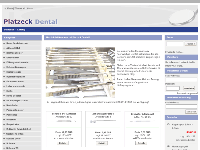Open Periotom PT 1 Anterior title
Viewport: 200px width, 150px height.
pyautogui.click(x=64, y=114)
